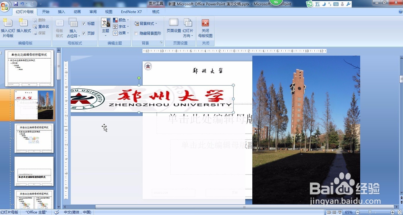Open Background Styles (背景样式) dropdown

145,24
